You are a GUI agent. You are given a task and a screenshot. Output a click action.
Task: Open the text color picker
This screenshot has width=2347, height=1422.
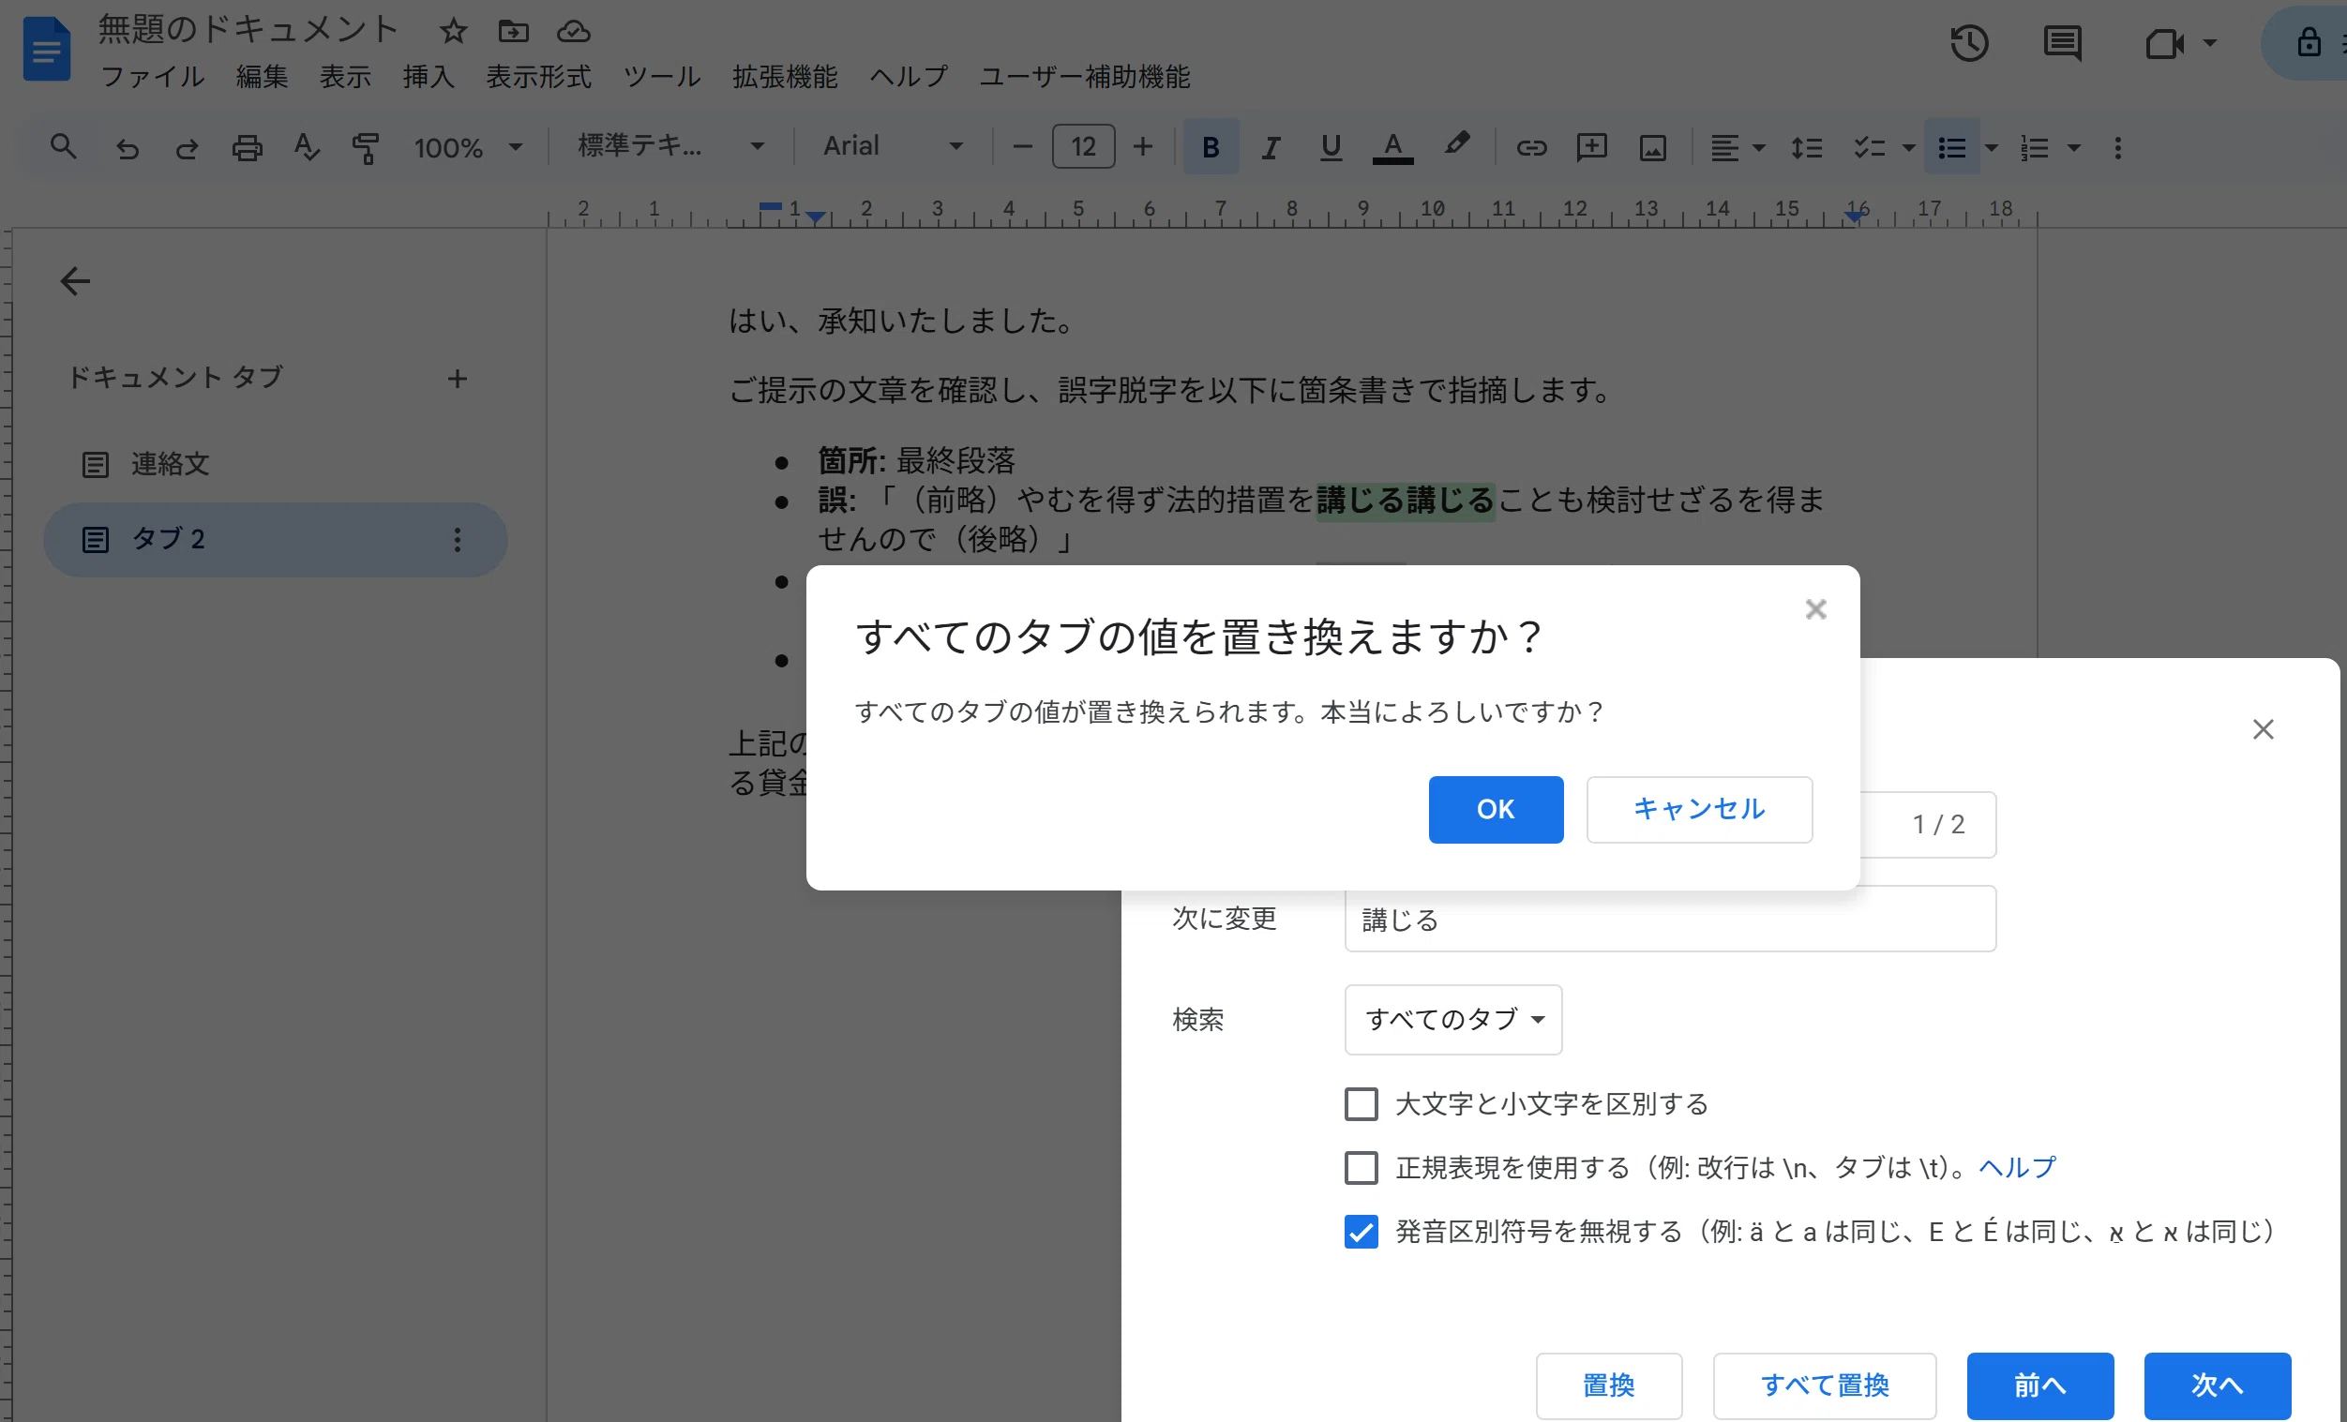pos(1392,147)
